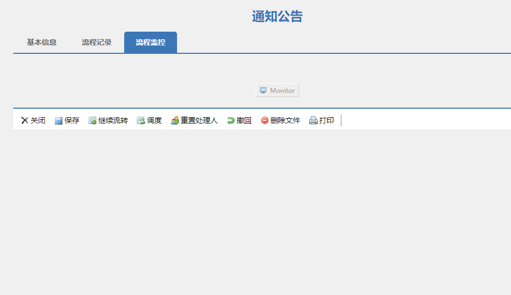Click the 调度 schedule icon
The image size is (511, 295).
141,121
